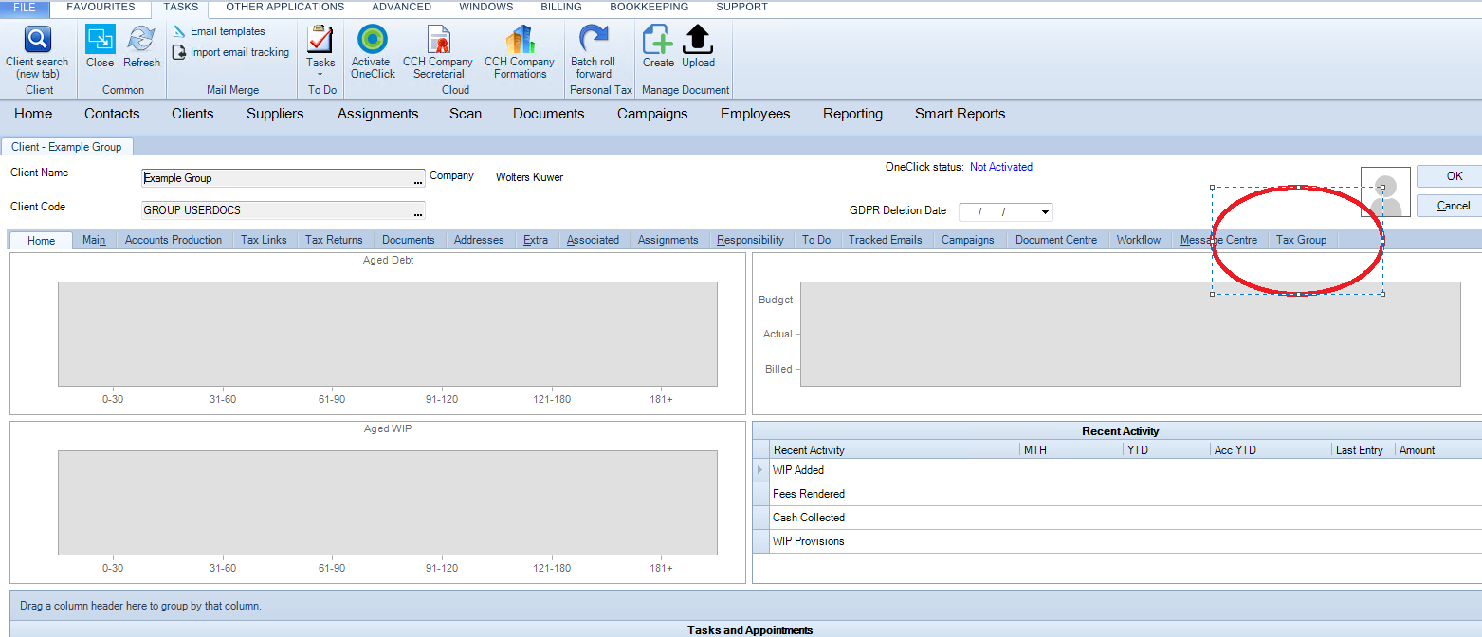Switch to Workflow tab
Image resolution: width=1482 pixels, height=637 pixels.
[1139, 240]
